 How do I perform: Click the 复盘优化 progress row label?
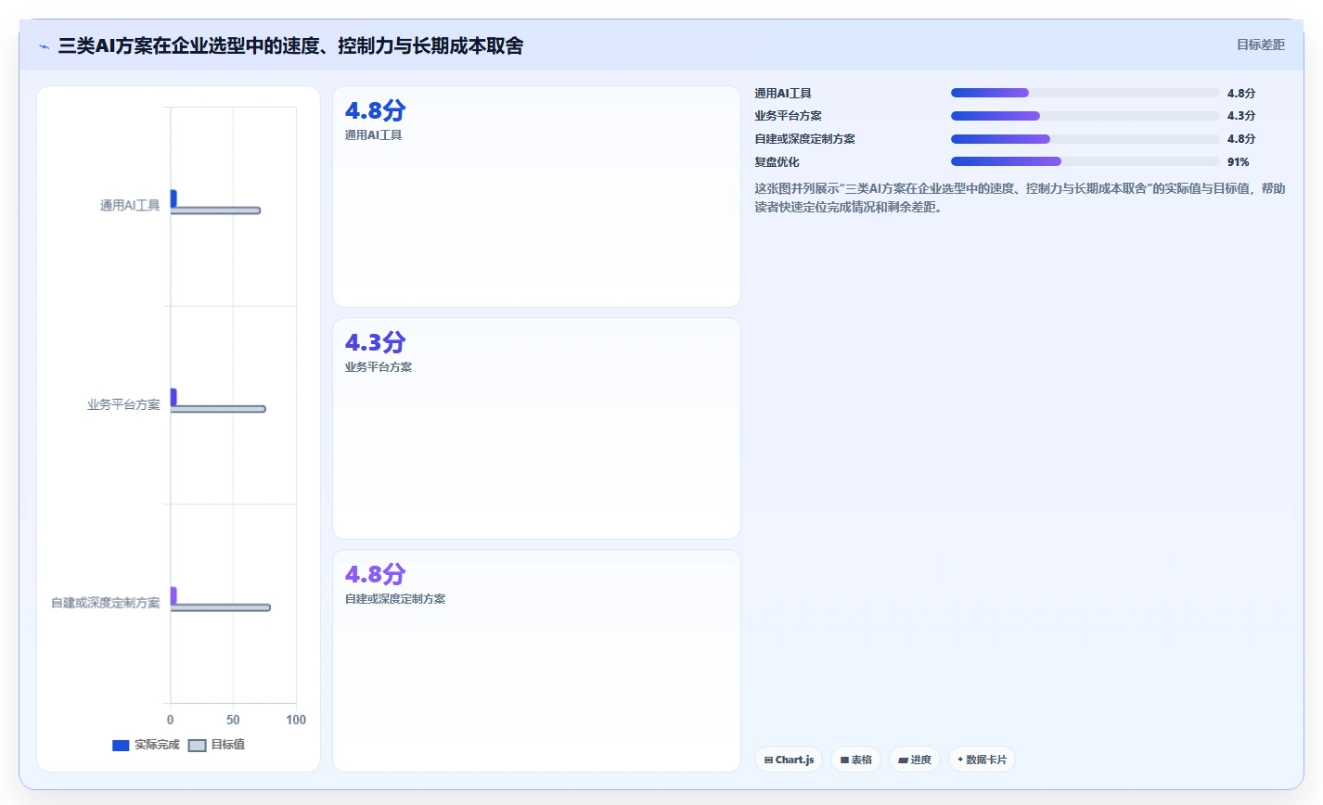click(777, 162)
